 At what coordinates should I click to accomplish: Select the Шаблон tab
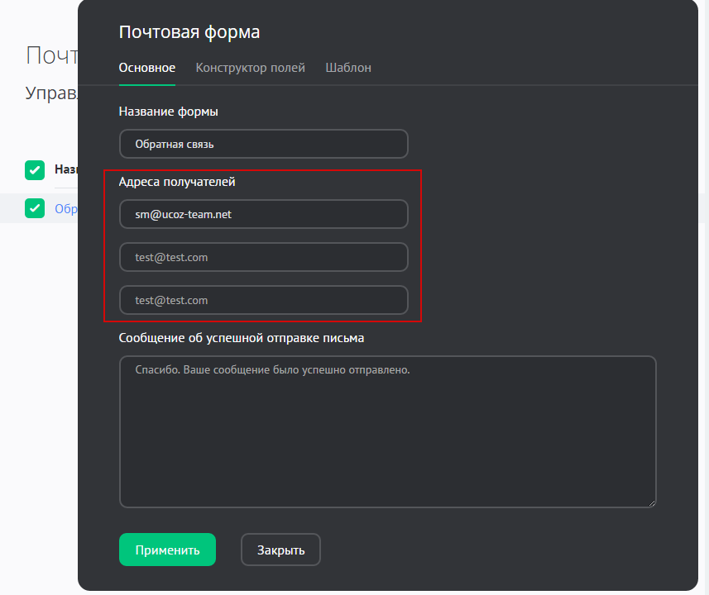pyautogui.click(x=348, y=68)
